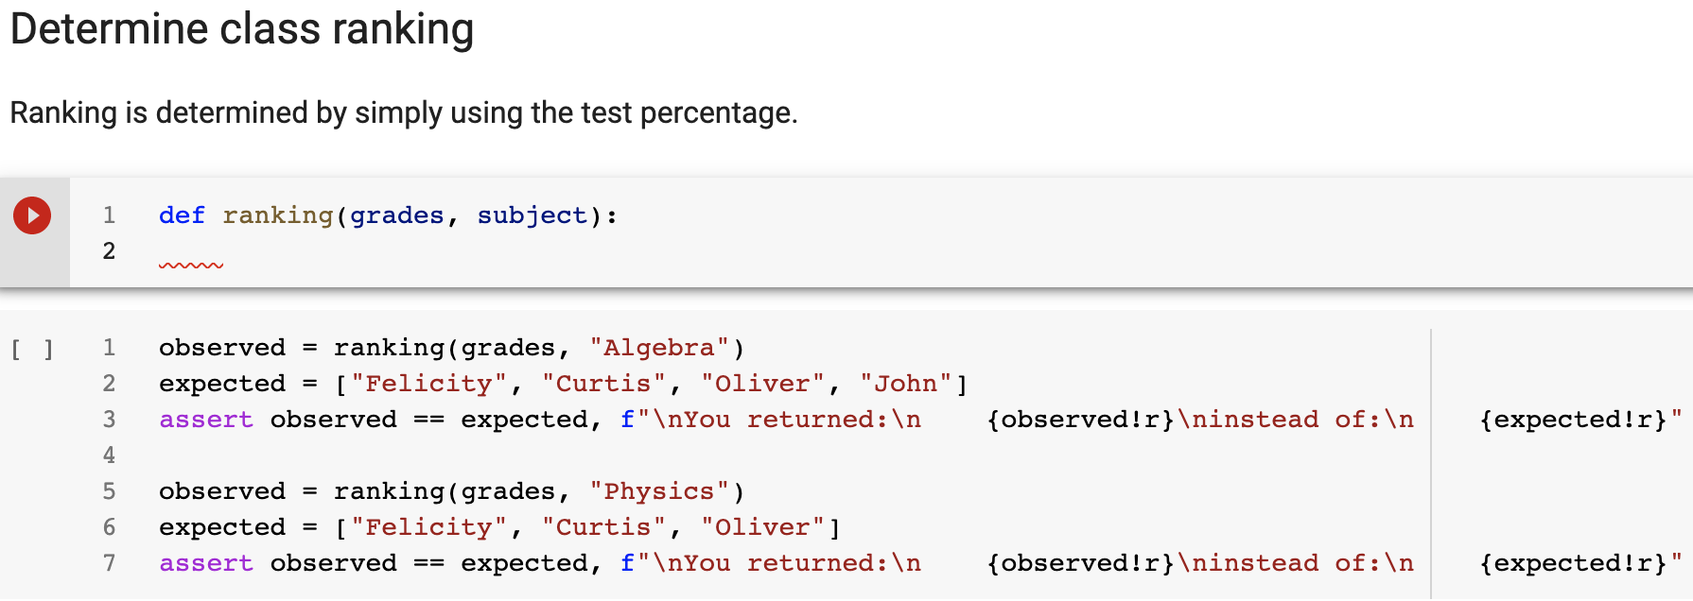Click the grades parameter in the function signature
1693x601 pixels.
[396, 215]
